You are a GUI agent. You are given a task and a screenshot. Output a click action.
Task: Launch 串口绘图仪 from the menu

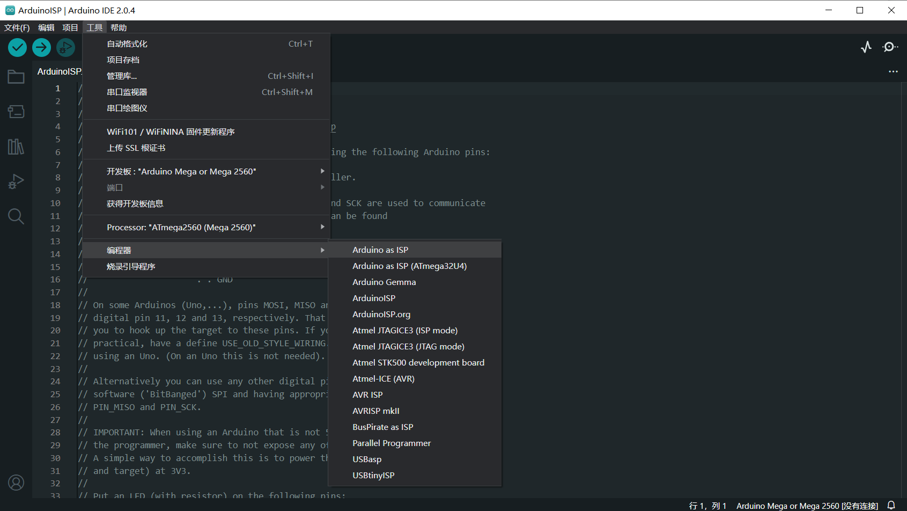click(x=207, y=108)
